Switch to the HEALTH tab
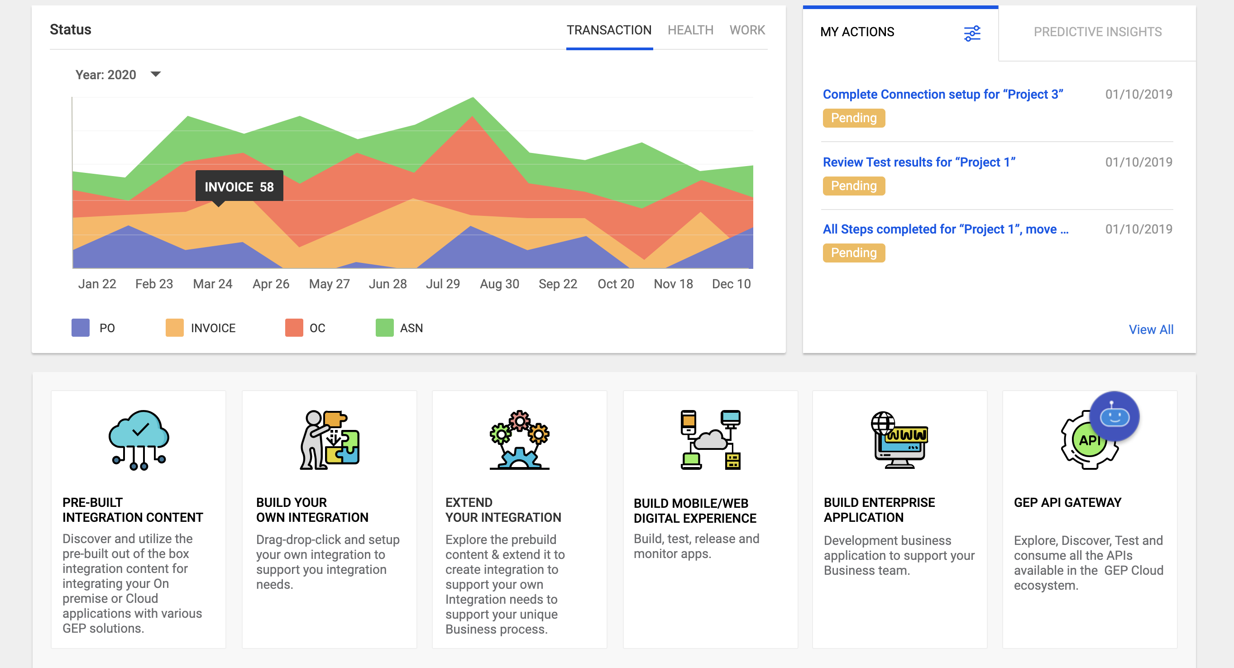Screen dimensions: 1234x668 (x=690, y=30)
